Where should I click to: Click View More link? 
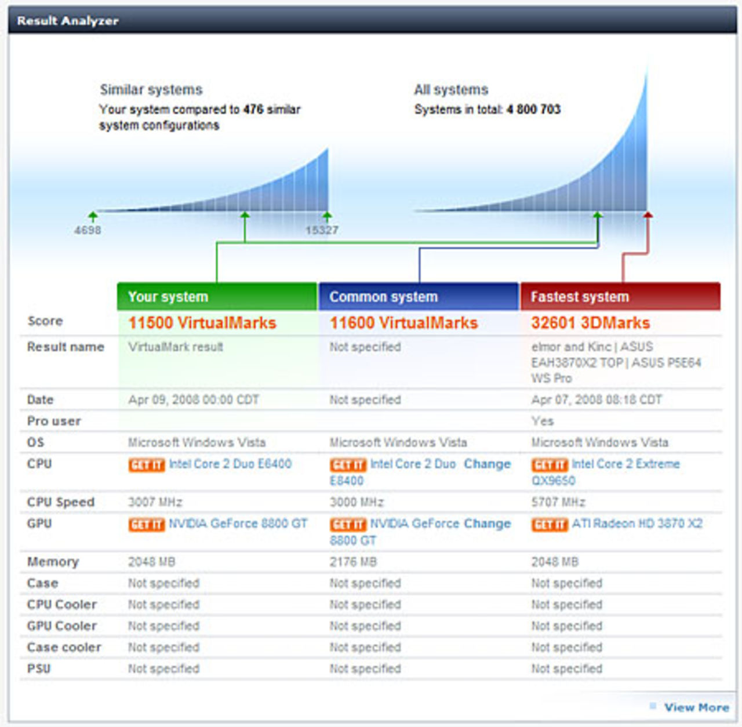coord(696,707)
